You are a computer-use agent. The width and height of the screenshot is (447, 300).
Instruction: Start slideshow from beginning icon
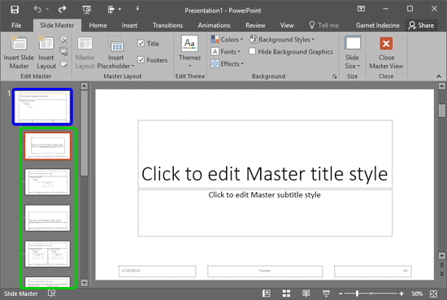click(x=87, y=10)
